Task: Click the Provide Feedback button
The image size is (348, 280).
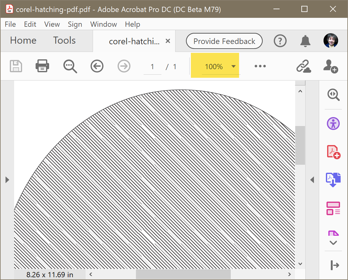Action: pyautogui.click(x=224, y=41)
